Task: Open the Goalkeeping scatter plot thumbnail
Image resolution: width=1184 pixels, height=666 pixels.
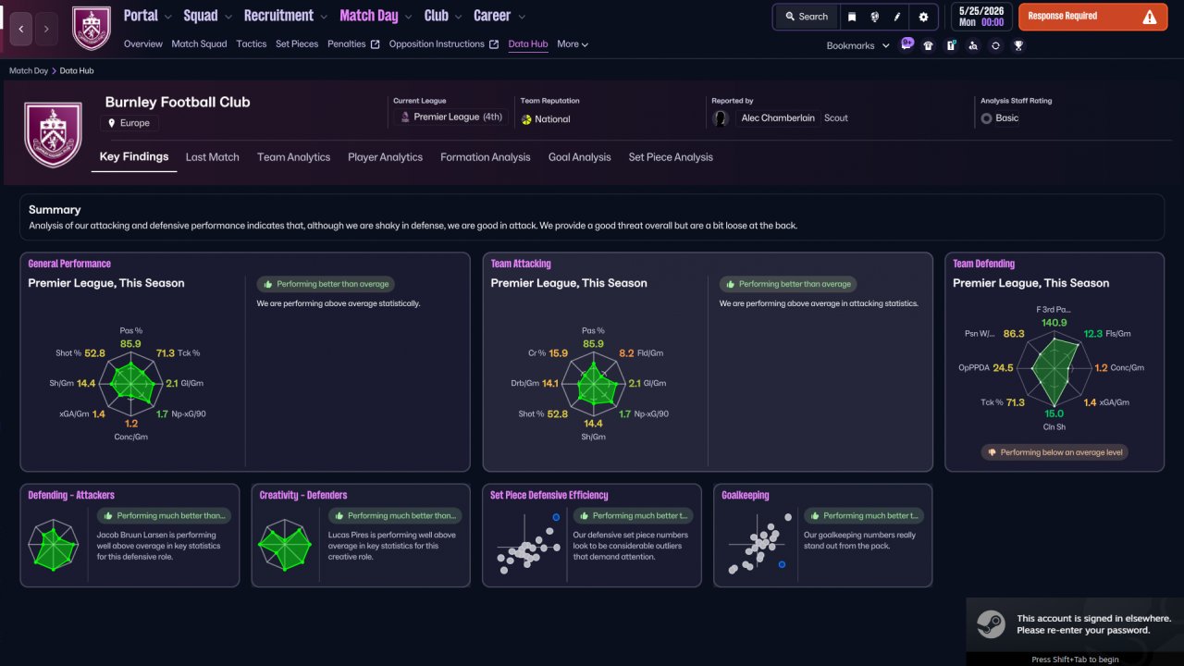Action: [x=758, y=545]
